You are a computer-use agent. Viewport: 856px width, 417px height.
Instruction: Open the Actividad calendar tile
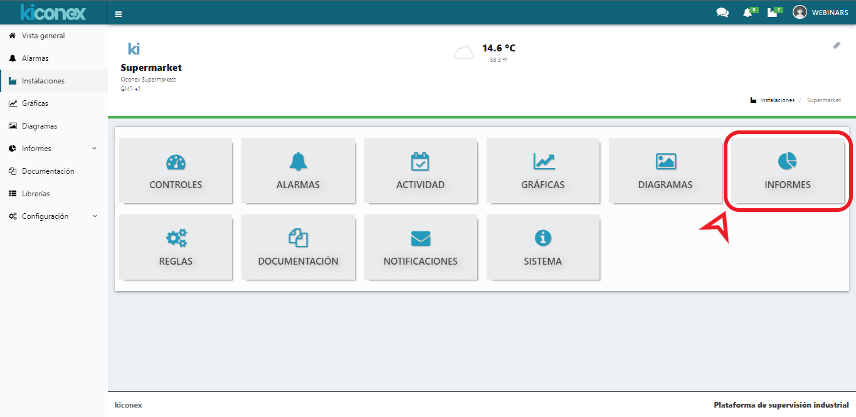[x=420, y=171]
